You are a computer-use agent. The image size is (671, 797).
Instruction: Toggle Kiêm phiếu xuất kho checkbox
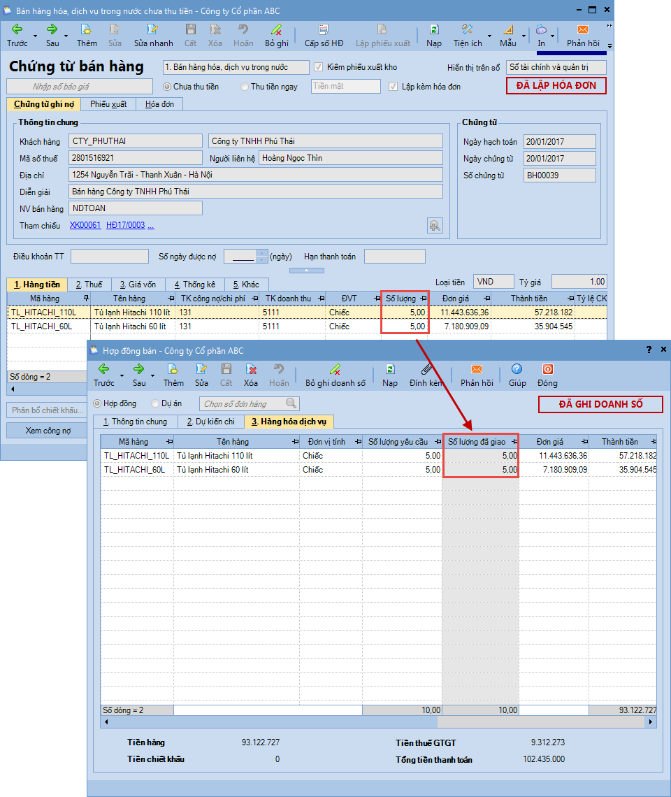pos(319,67)
